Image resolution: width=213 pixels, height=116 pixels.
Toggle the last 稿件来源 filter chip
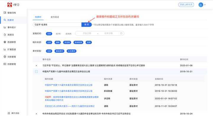(89, 42)
